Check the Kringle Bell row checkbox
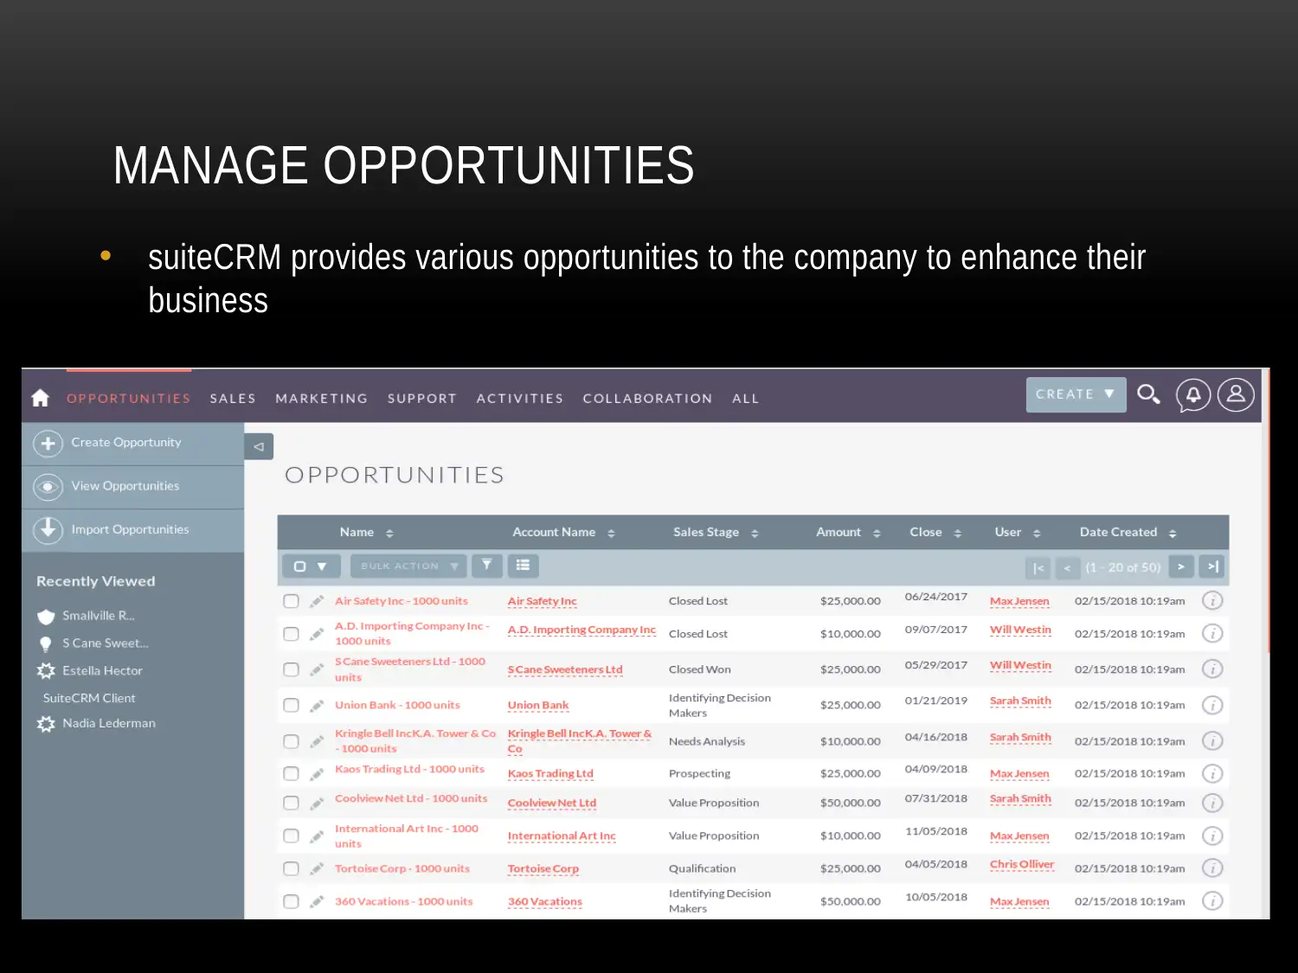This screenshot has width=1298, height=973. (291, 741)
